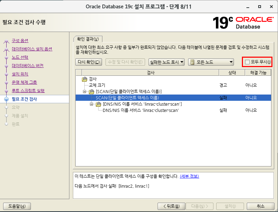
Task: Close the Oracle installer window
Action: tap(271, 7)
